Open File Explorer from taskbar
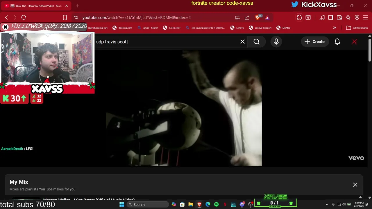This screenshot has width=372, height=209. pos(191,205)
